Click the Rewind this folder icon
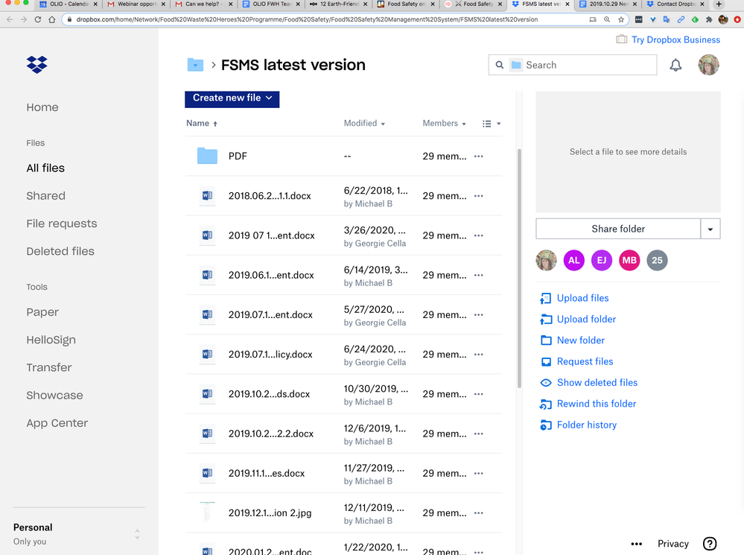Viewport: 744px width, 555px height. (546, 404)
